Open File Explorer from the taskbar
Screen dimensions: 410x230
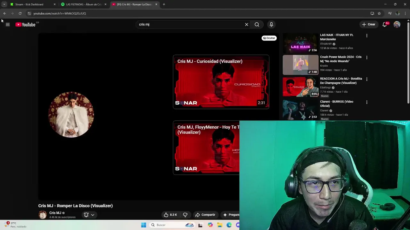point(220,225)
